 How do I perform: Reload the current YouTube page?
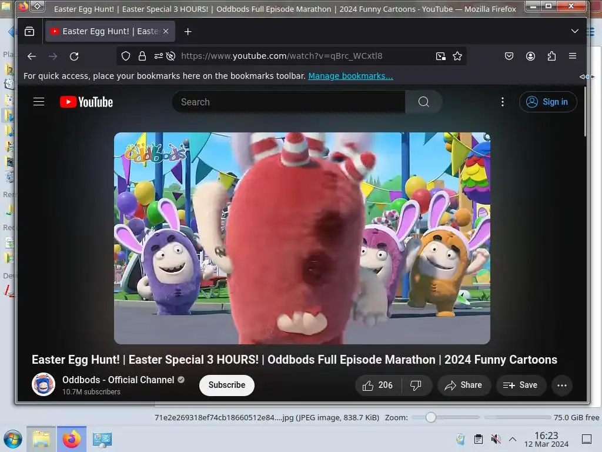74,56
